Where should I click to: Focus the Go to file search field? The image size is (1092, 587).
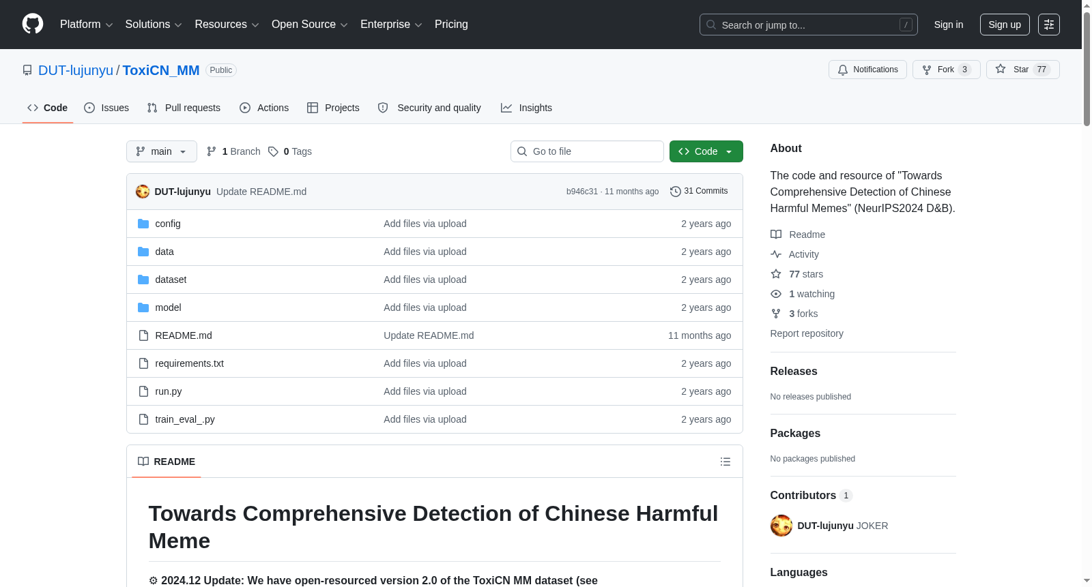pos(587,151)
